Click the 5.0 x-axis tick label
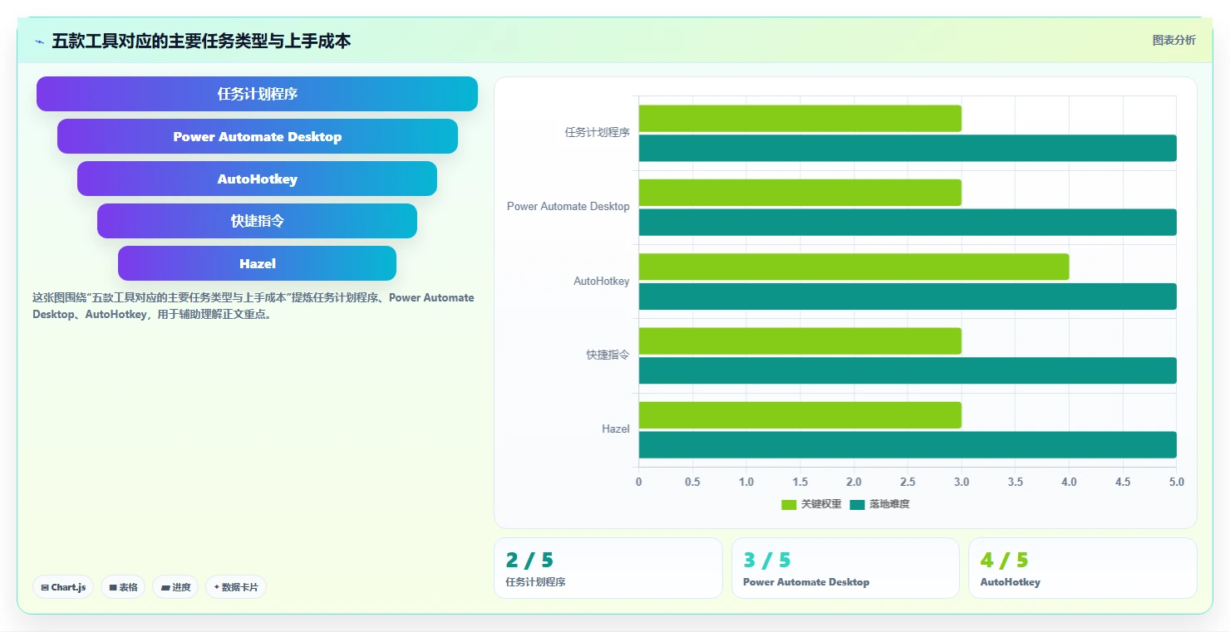Screen dimensions: 1230x632 click(x=1176, y=482)
